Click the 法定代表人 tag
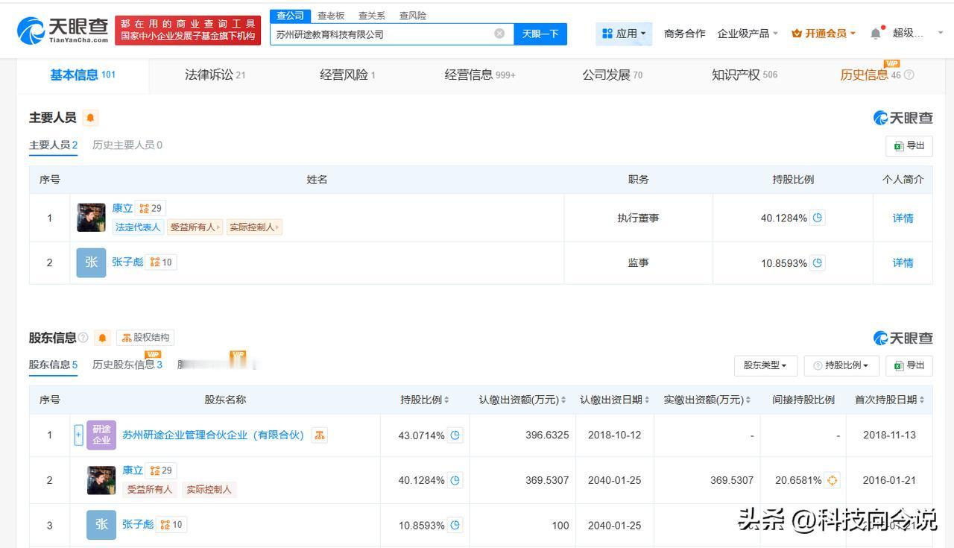This screenshot has width=954, height=548. 138,227
